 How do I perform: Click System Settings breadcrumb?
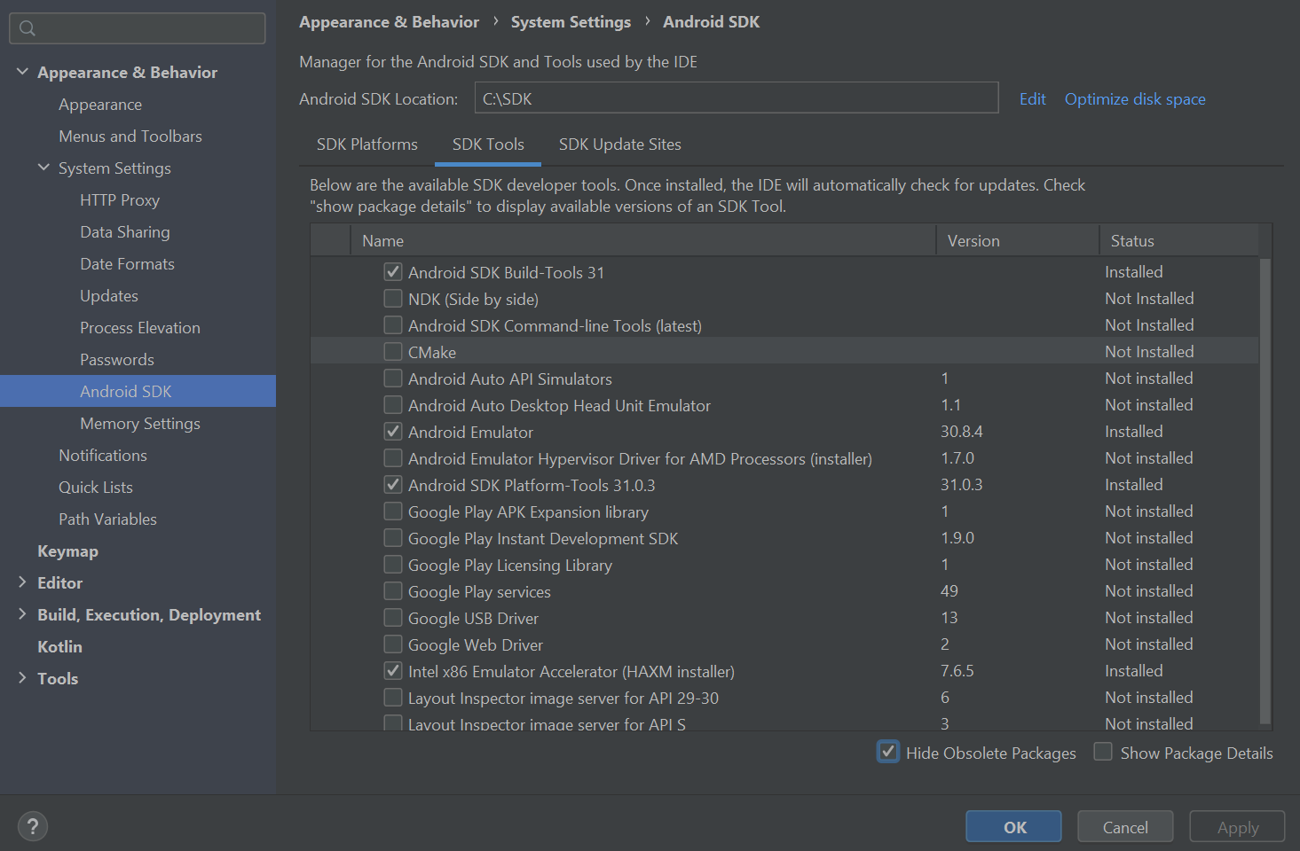(571, 22)
